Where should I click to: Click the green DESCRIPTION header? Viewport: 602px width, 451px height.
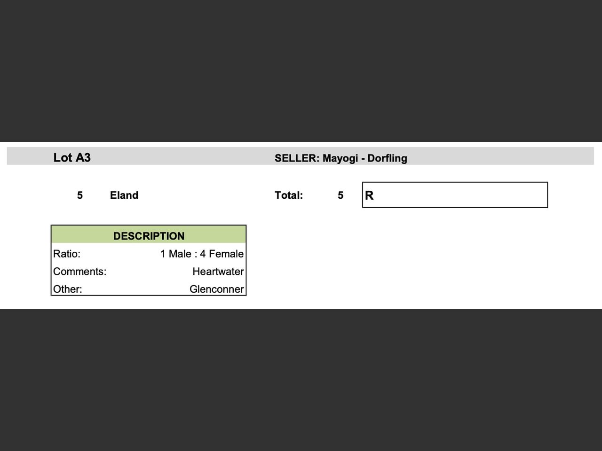149,235
